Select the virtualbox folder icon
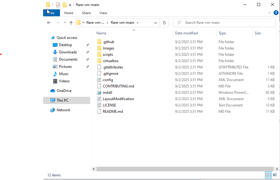280x180 pixels. click(99, 61)
